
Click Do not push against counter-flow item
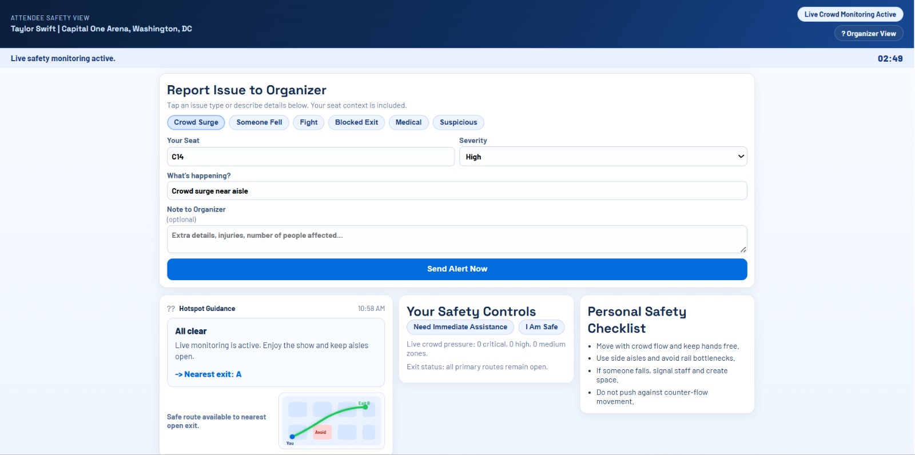pyautogui.click(x=652, y=397)
